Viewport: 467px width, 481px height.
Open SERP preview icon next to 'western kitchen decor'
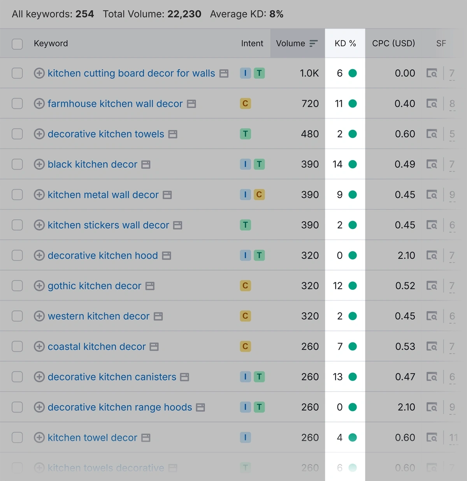point(158,316)
